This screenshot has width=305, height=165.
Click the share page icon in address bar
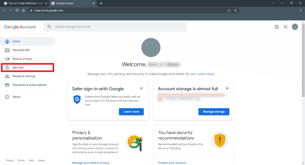[229, 10]
